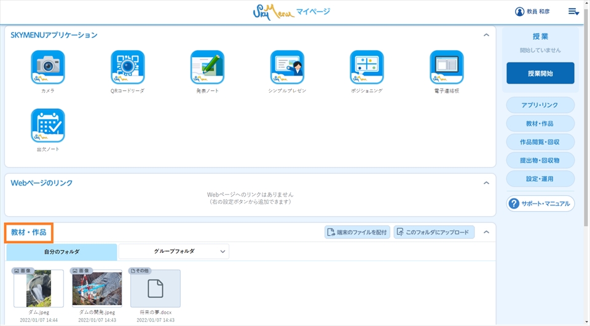Click the user profile icon for 教員 和彦
Viewport: 590px width, 326px height.
click(519, 12)
